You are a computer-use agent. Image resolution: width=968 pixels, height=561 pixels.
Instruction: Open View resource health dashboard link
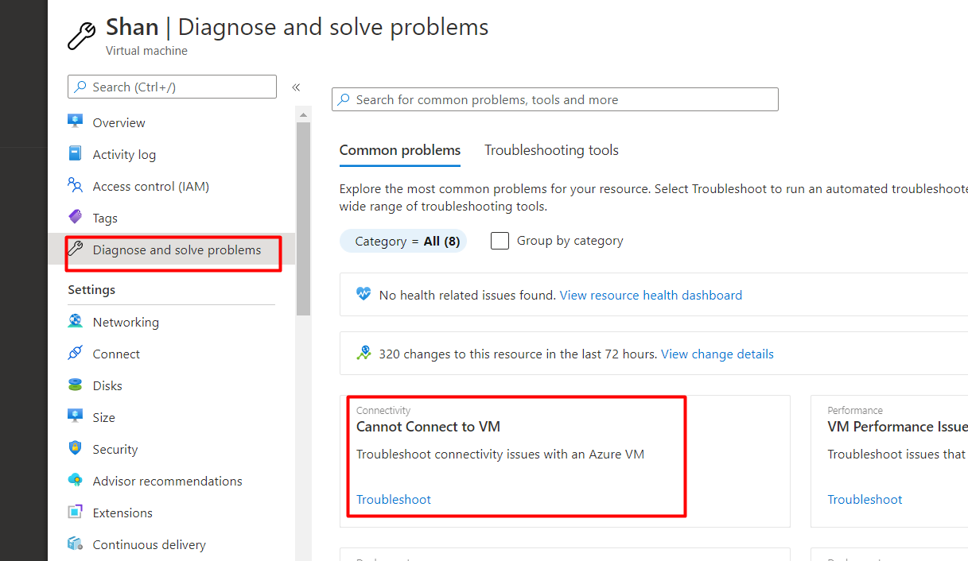point(651,295)
